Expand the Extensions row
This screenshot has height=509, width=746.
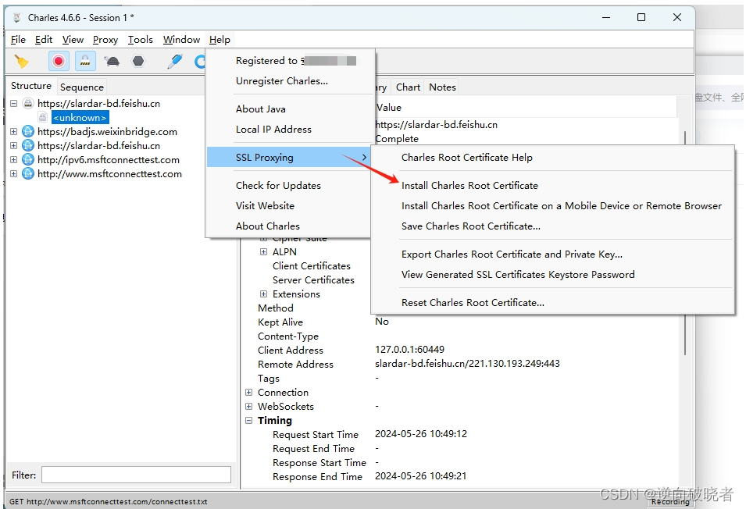point(263,294)
